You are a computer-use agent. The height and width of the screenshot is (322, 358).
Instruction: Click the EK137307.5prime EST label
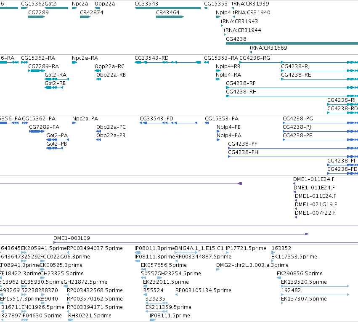coord(304,299)
